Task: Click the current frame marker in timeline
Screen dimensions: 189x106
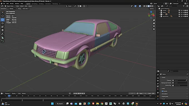Action: coord(9,96)
